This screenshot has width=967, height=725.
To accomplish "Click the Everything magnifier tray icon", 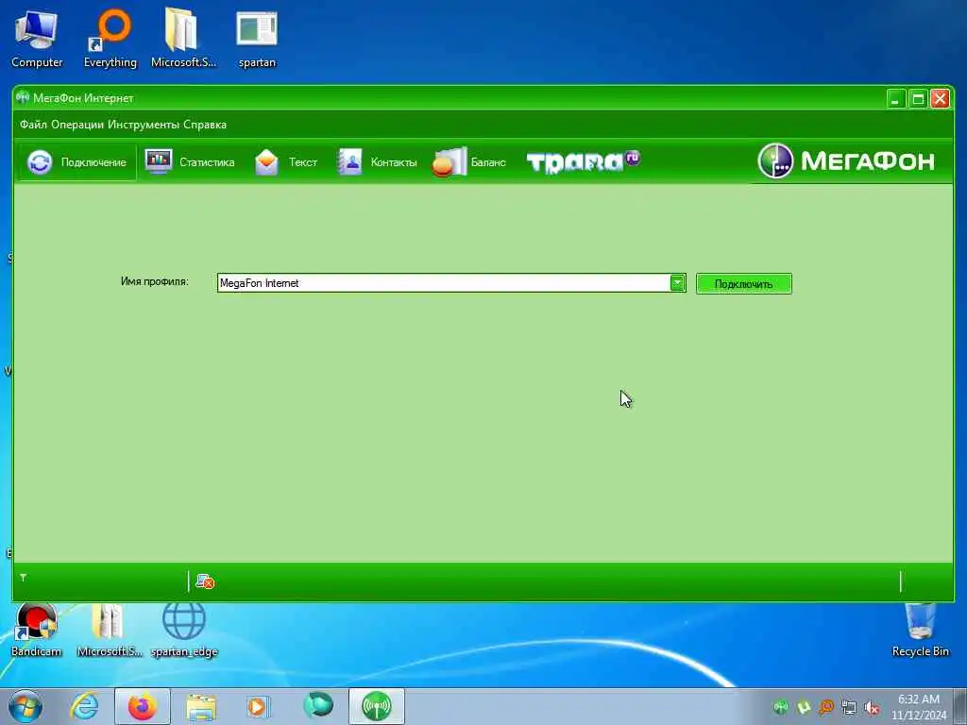I will (826, 707).
